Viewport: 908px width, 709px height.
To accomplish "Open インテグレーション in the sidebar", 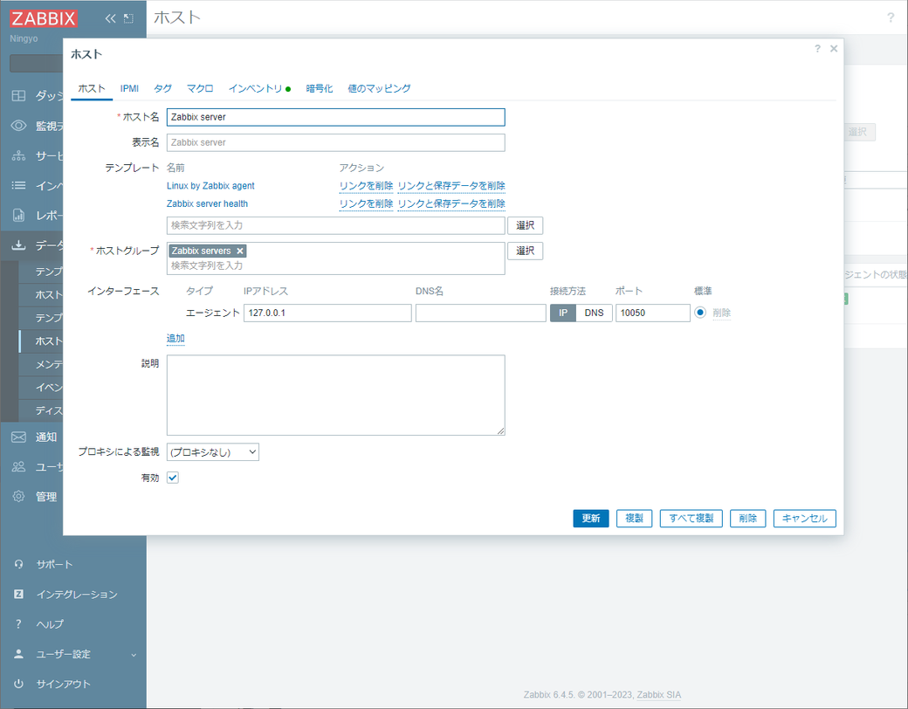I will 77,595.
